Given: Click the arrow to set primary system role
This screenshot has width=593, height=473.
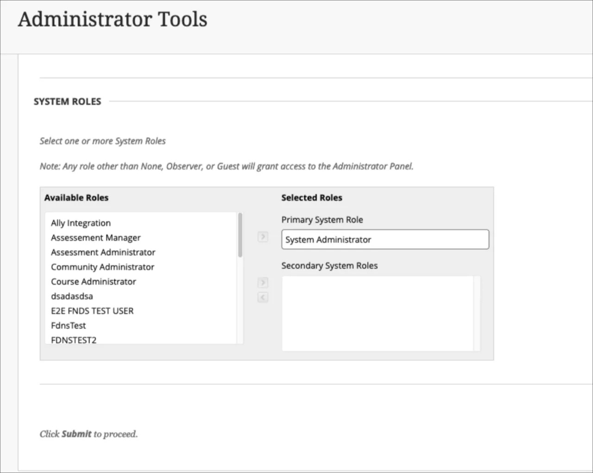Looking at the screenshot, I should [x=263, y=237].
